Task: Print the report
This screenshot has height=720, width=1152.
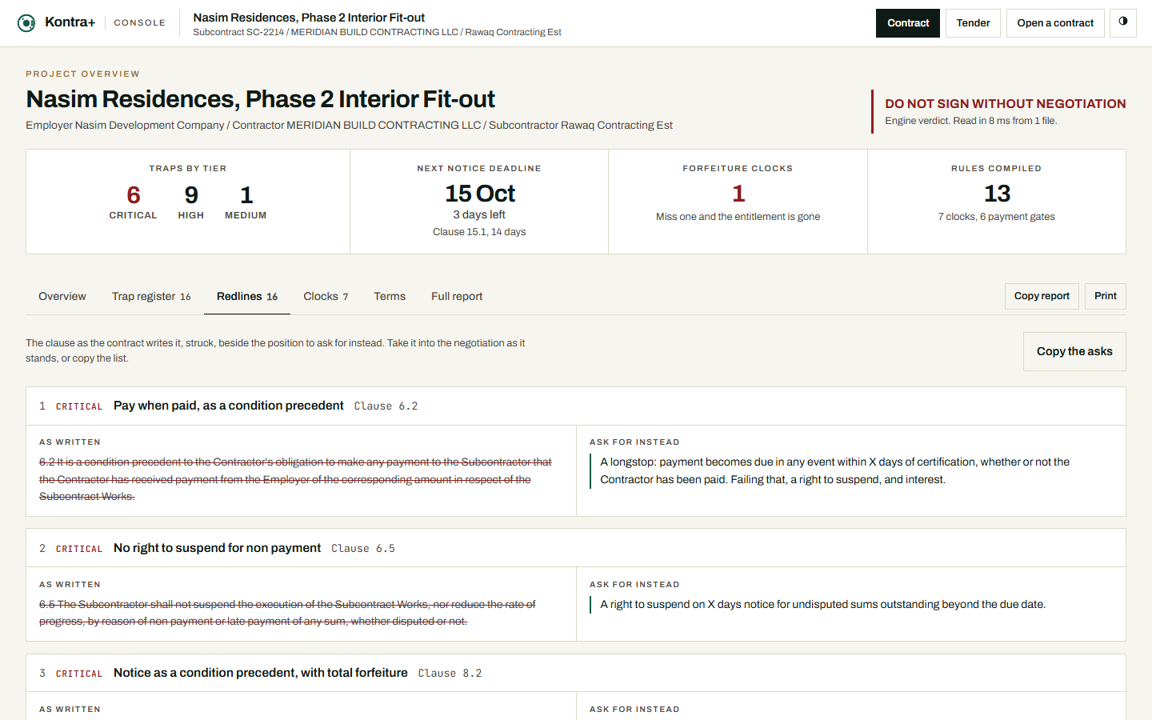Action: [x=1106, y=296]
